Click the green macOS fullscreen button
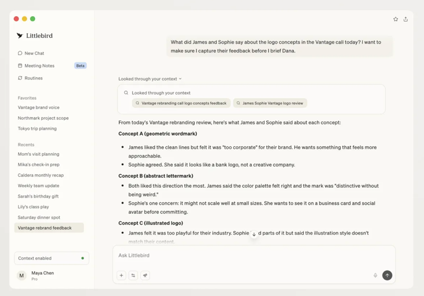This screenshot has height=296, width=424. click(33, 19)
